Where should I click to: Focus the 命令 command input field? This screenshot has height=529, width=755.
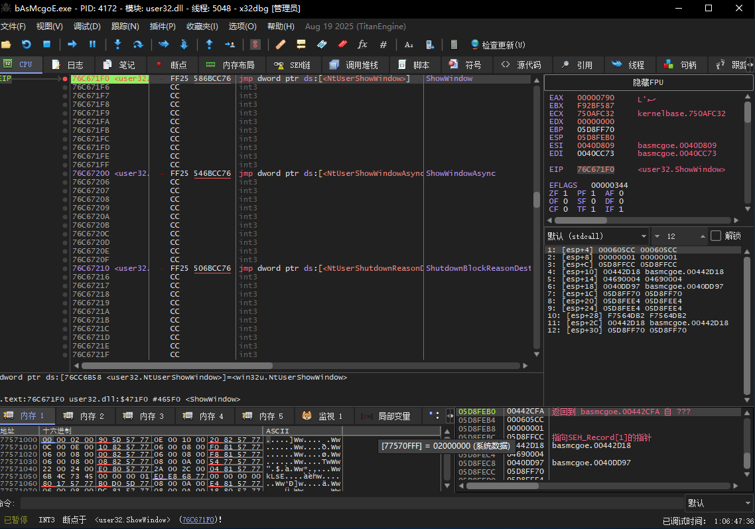point(352,504)
